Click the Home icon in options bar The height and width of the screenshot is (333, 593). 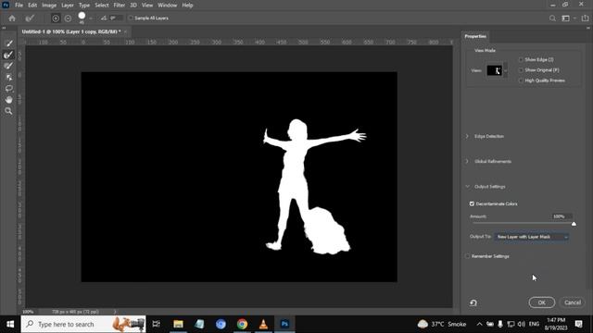click(x=12, y=18)
